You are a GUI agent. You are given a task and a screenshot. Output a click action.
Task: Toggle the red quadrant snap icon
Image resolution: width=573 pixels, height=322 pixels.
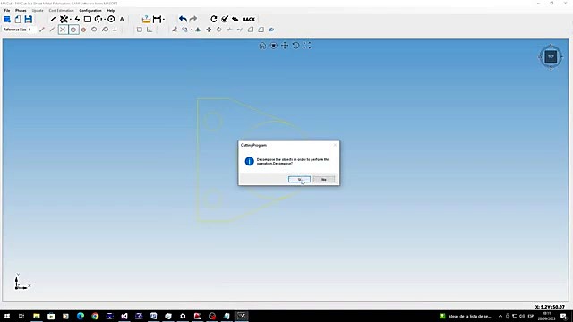pos(83,30)
